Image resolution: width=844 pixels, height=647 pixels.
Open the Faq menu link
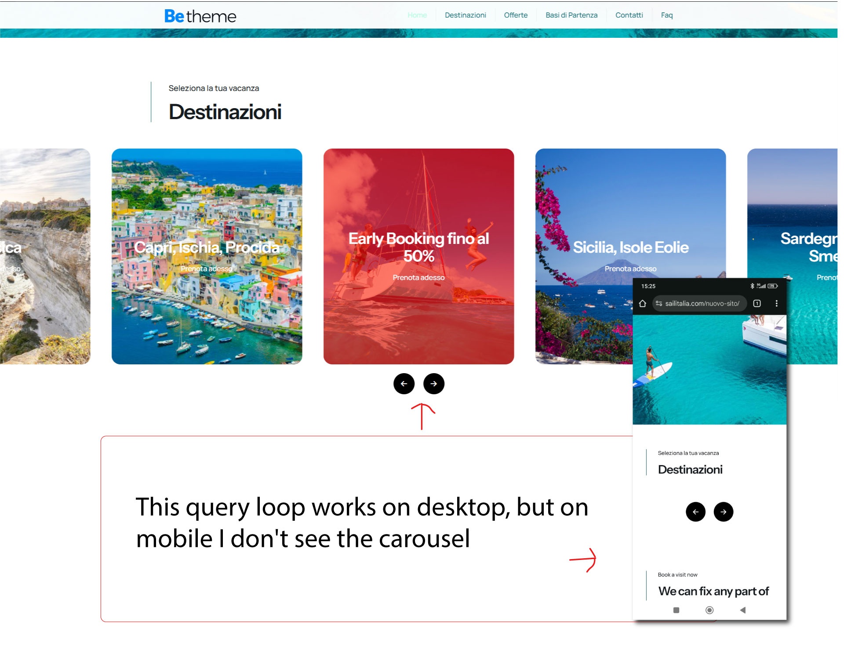pos(666,15)
